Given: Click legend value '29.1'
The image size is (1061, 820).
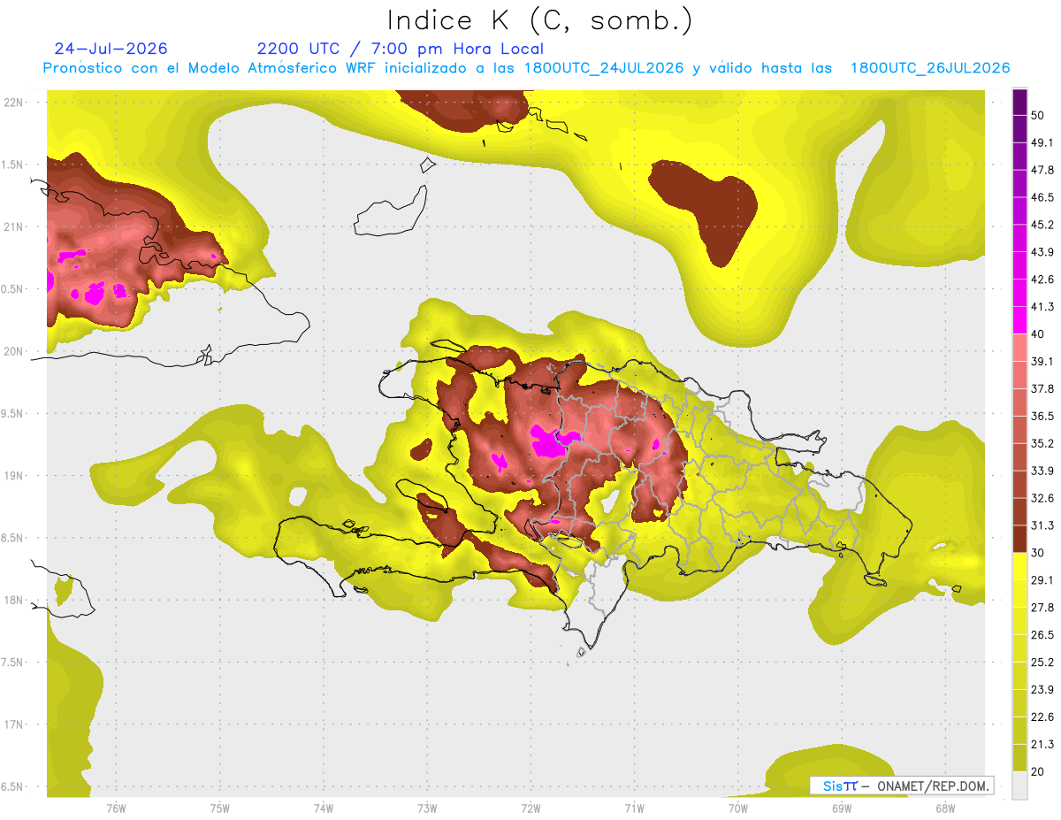Looking at the screenshot, I should click(x=1041, y=579).
